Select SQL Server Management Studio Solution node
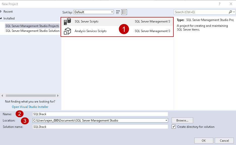The width and height of the screenshot is (236, 145). [33, 31]
